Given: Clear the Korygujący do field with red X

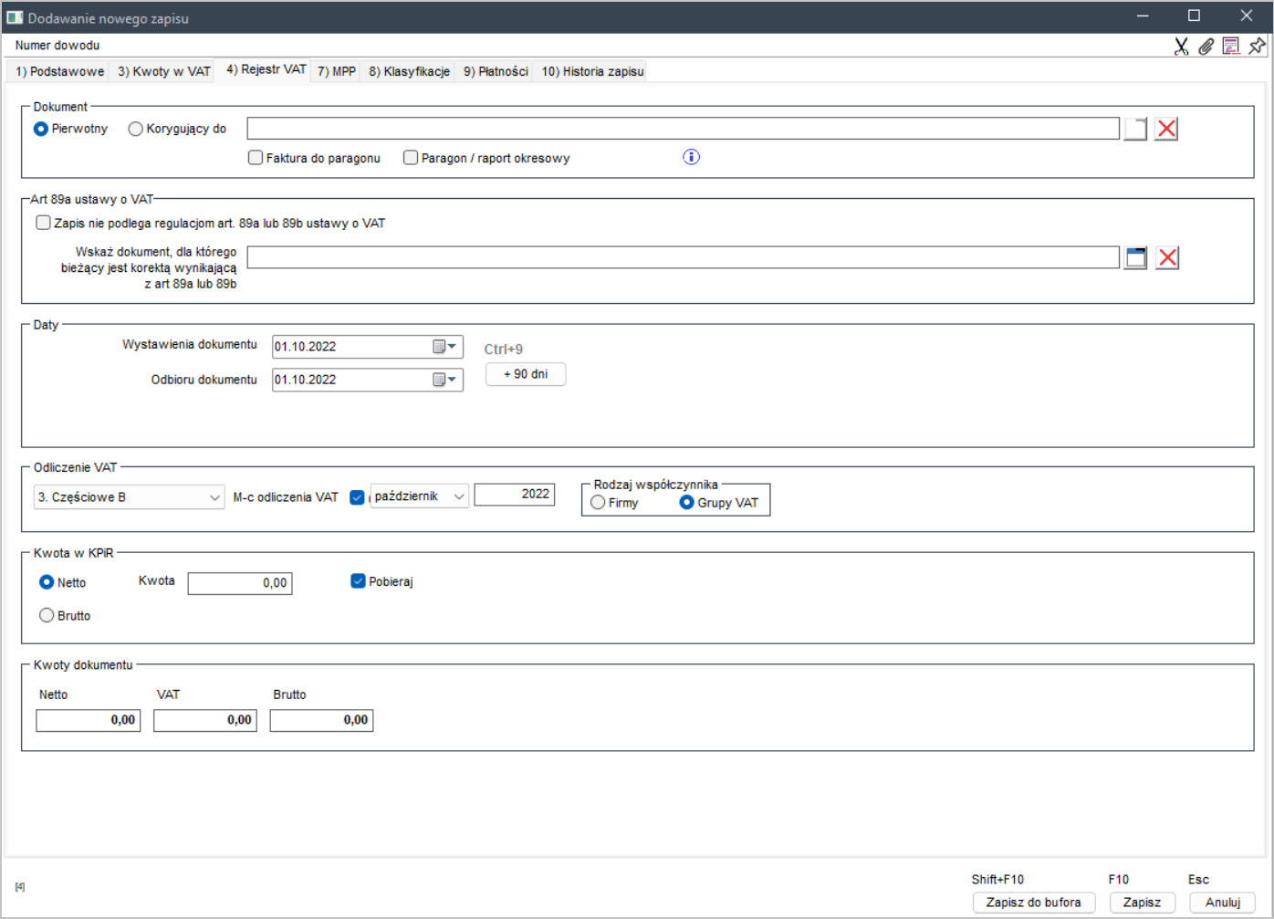Looking at the screenshot, I should [x=1166, y=129].
